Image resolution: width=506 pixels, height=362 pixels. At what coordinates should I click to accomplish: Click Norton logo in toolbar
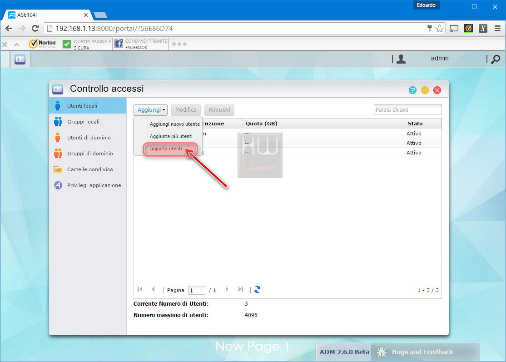(x=42, y=44)
